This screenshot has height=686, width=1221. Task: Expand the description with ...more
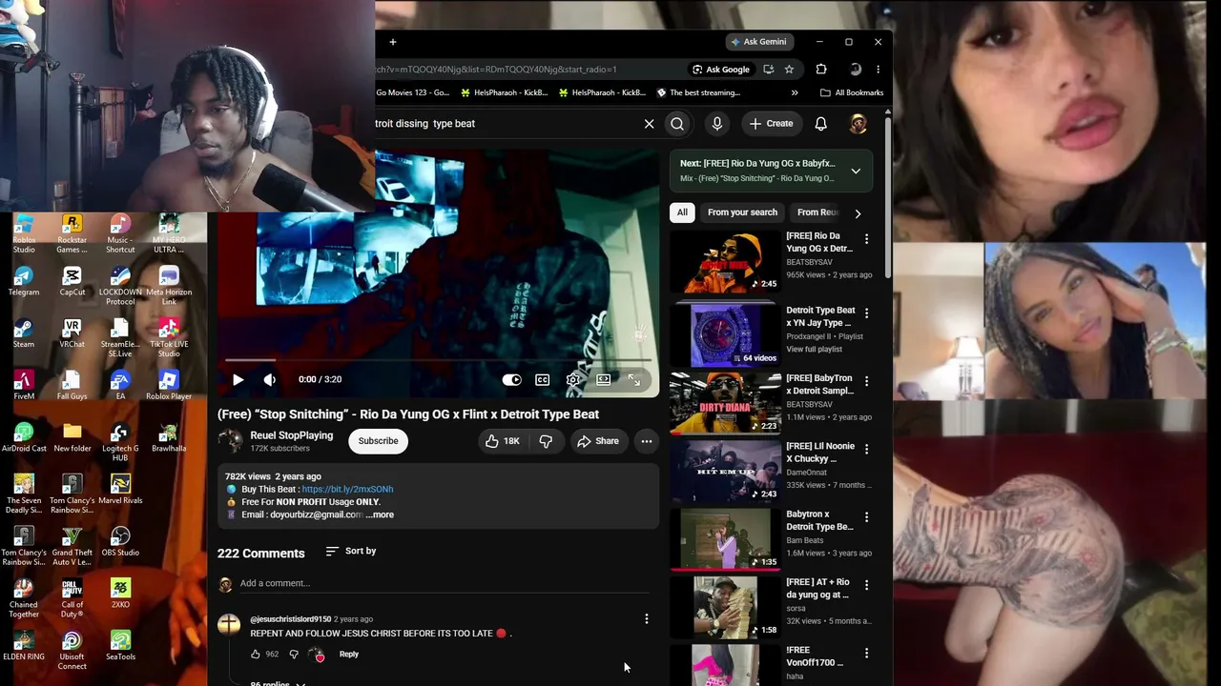(x=380, y=514)
